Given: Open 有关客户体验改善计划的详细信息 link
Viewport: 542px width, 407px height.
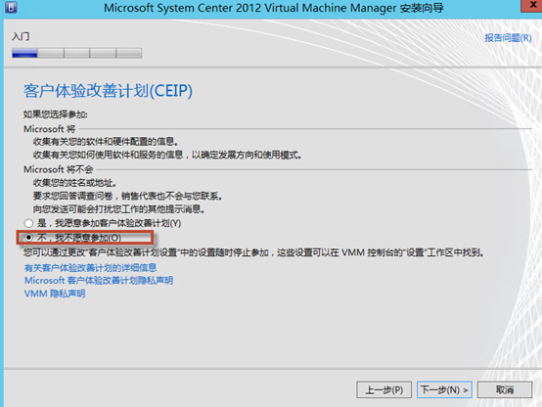Looking at the screenshot, I should pos(90,268).
